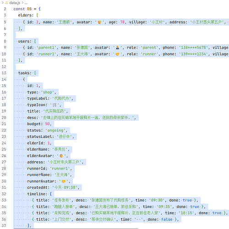The image size is (229, 229).
Task: Click the JS file icon in breadcrumb
Action: tap(6, 3)
